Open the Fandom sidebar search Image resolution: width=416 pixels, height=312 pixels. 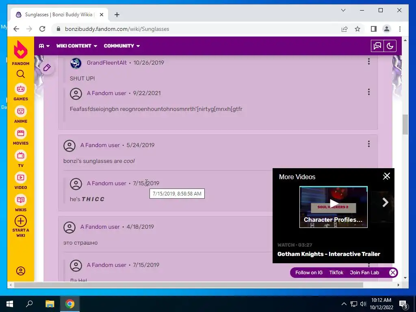pos(21,74)
